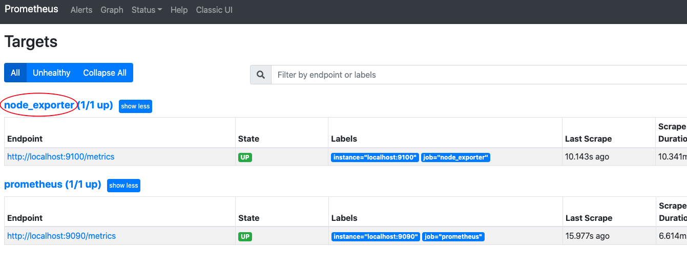The image size is (687, 271).
Task: Go to the Alerts page
Action: click(81, 10)
